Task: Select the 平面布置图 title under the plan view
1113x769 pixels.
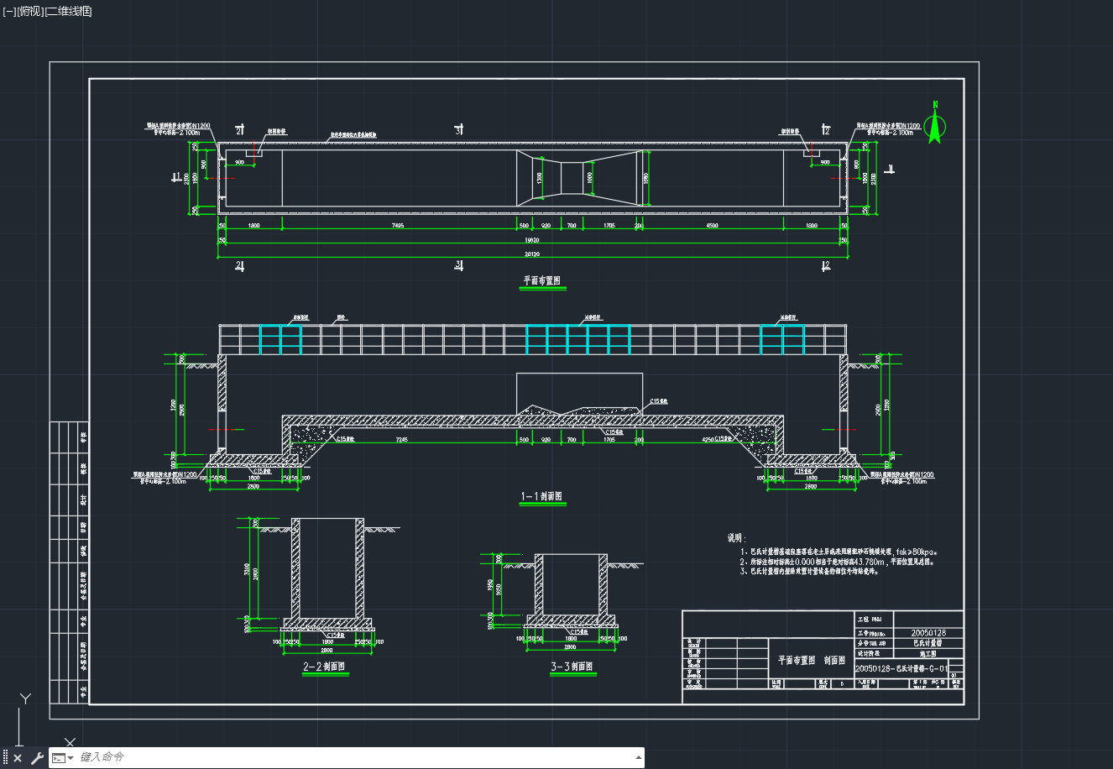Action: pos(543,281)
